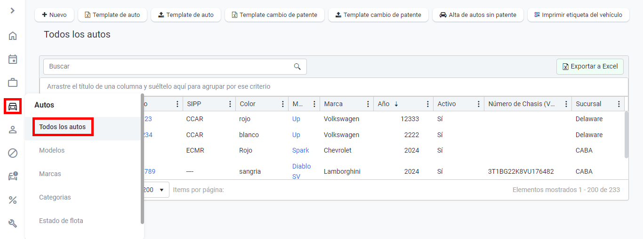Viewport: 643px width, 239px height.
Task: Open the calendar icon in the sidebar
Action: tap(13, 59)
